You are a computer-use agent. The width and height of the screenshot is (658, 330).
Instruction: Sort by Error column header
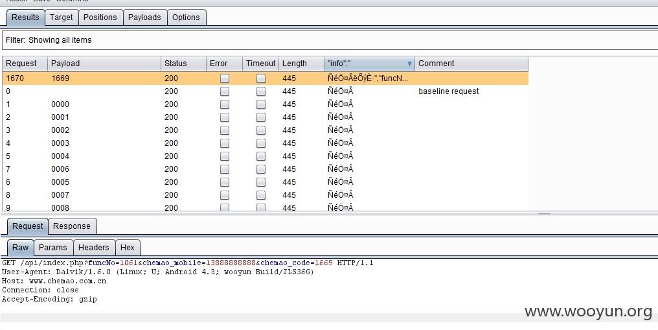(224, 64)
